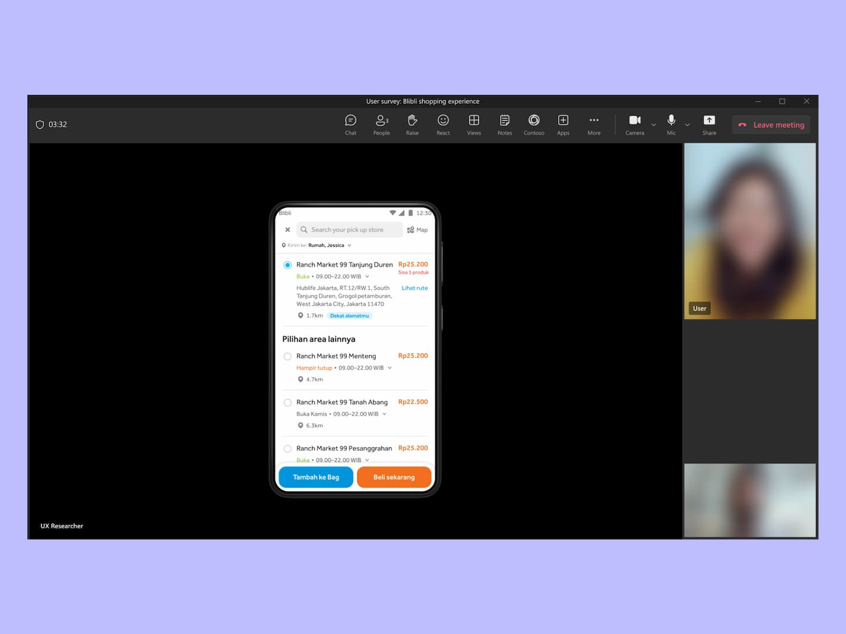Open the Lihat rute link
Image resolution: width=846 pixels, height=634 pixels.
[x=415, y=288]
